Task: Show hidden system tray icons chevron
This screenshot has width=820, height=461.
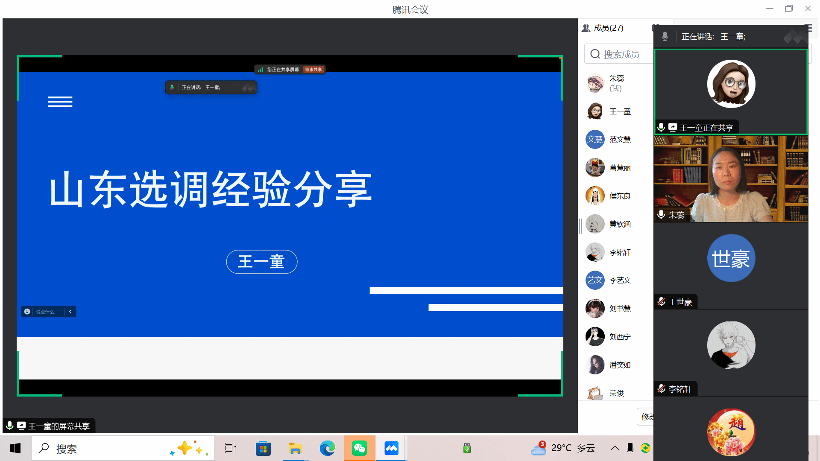Action: click(x=615, y=448)
